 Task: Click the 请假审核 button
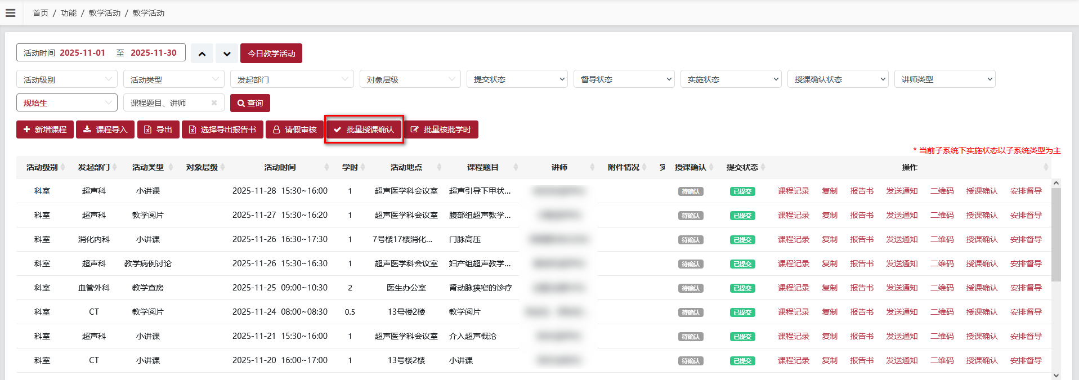[x=294, y=129]
